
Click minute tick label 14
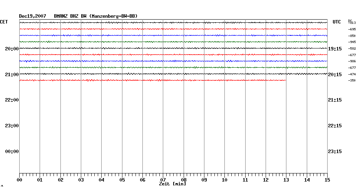[307, 180]
